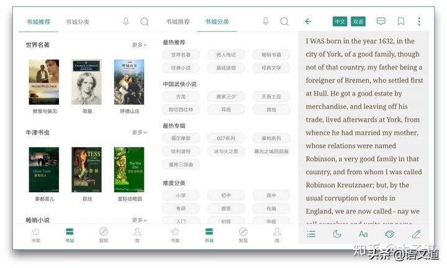This screenshot has width=447, height=268.
Task: Open 书架 in category screen's bottom bar
Action: click(175, 235)
